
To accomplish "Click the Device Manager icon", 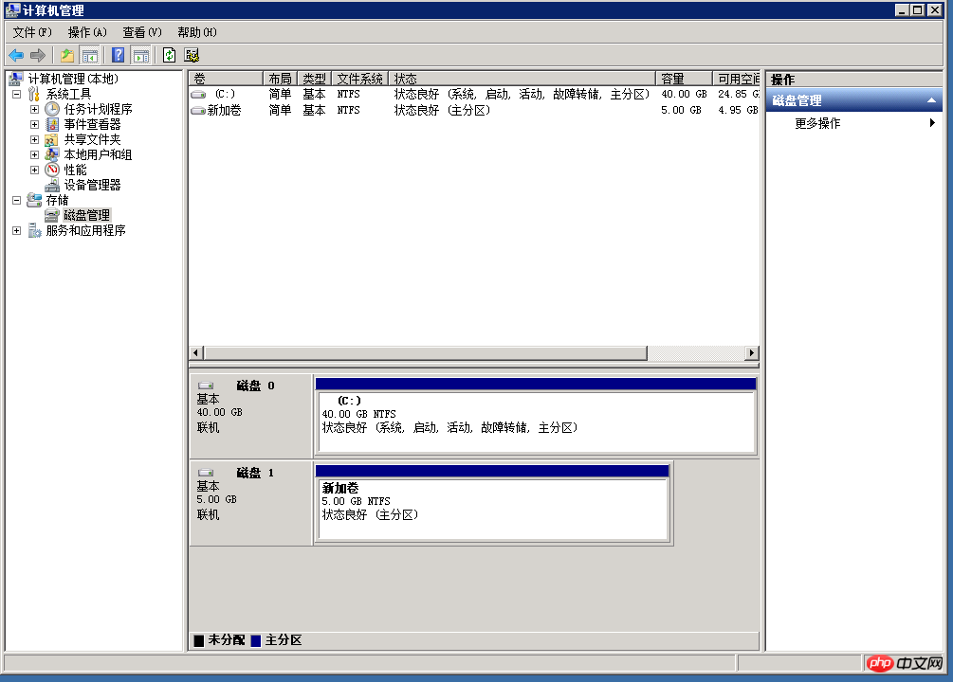I will pos(52,186).
